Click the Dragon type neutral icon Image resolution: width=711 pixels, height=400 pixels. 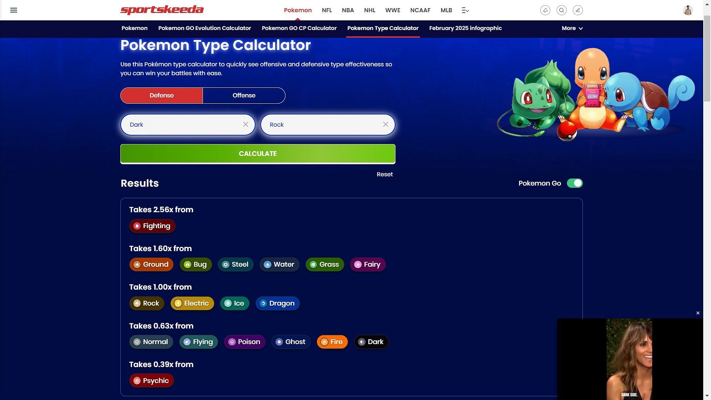point(263,303)
